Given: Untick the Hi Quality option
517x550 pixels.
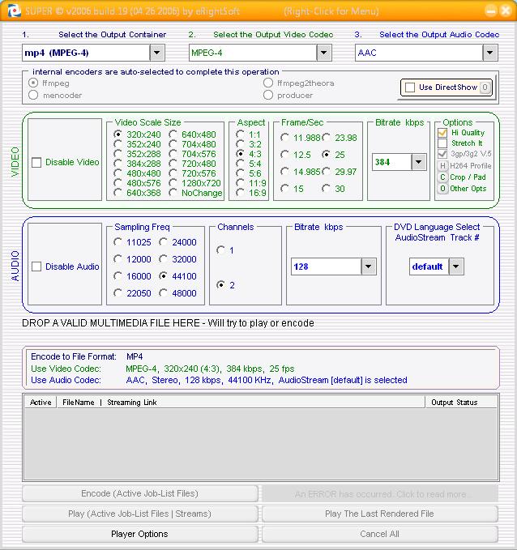Looking at the screenshot, I should tap(442, 133).
